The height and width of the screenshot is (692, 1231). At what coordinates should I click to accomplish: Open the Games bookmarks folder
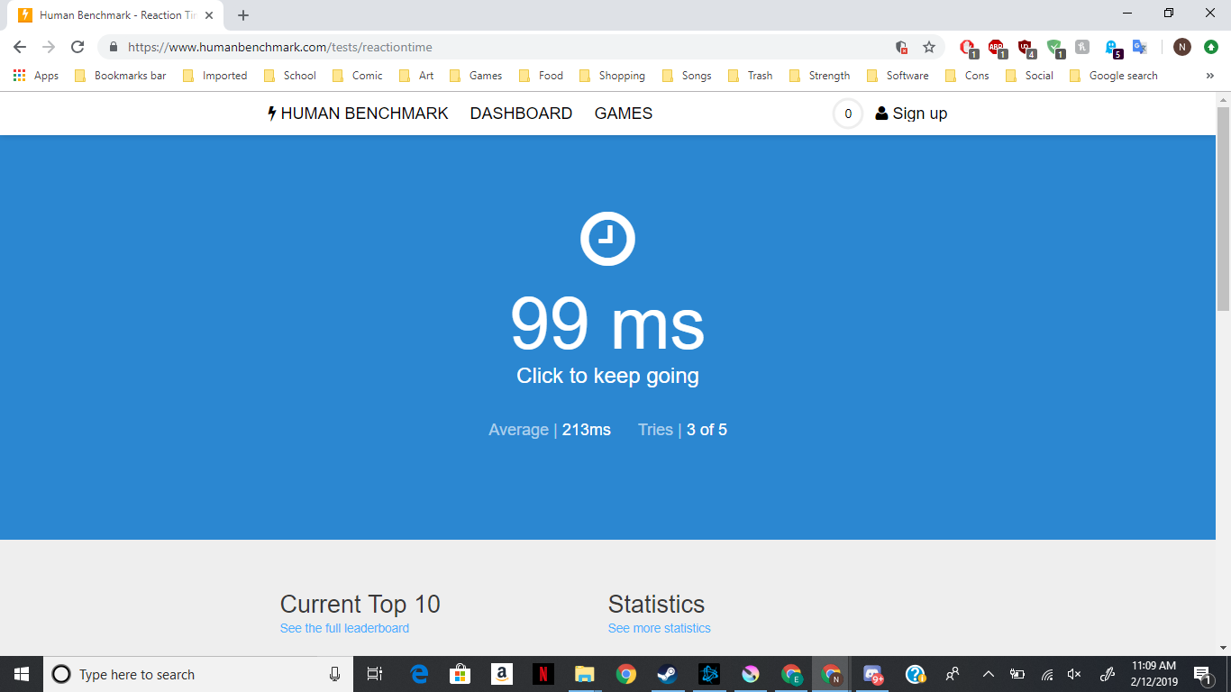point(476,76)
